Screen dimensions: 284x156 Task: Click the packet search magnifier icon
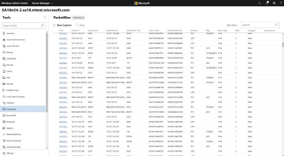click(x=275, y=25)
